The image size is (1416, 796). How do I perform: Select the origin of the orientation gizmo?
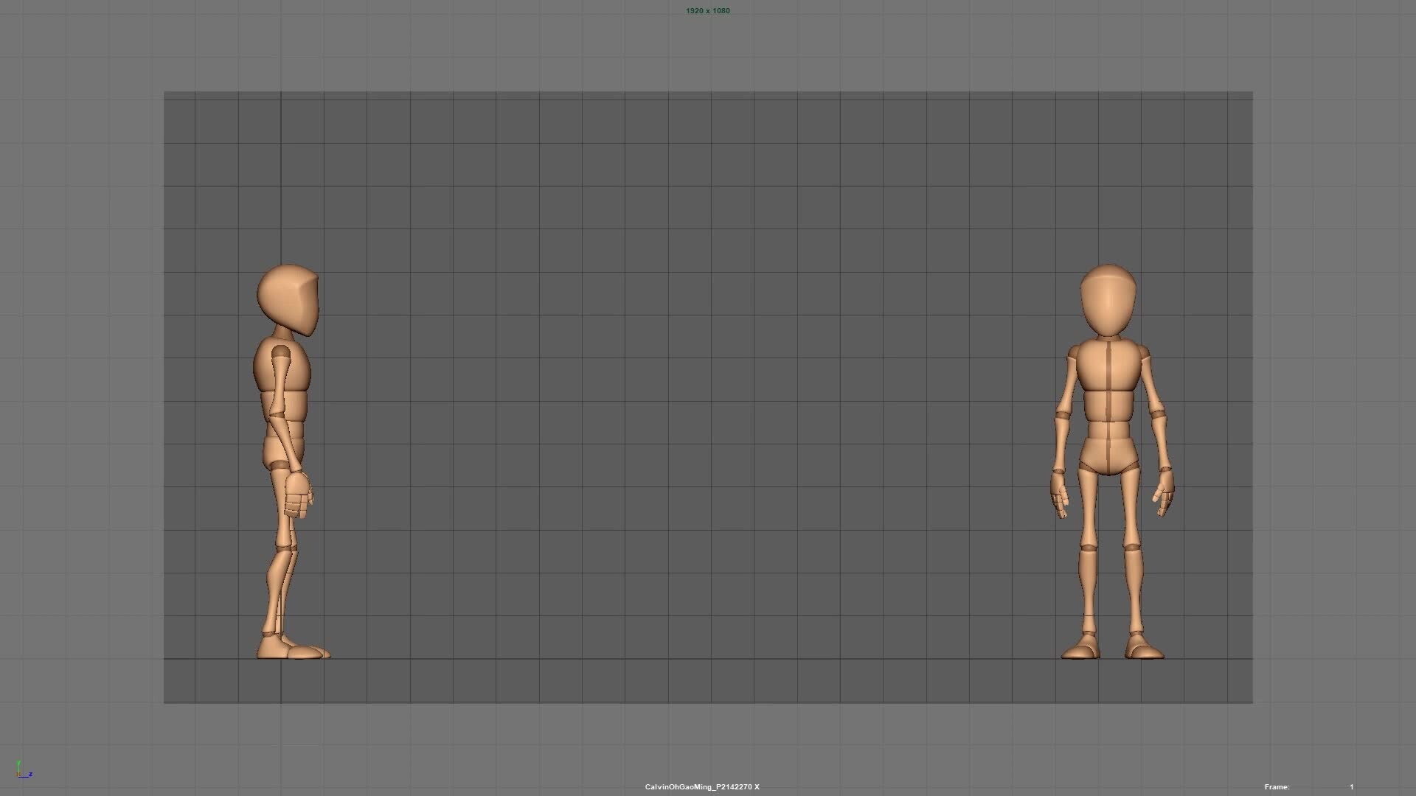[18, 775]
